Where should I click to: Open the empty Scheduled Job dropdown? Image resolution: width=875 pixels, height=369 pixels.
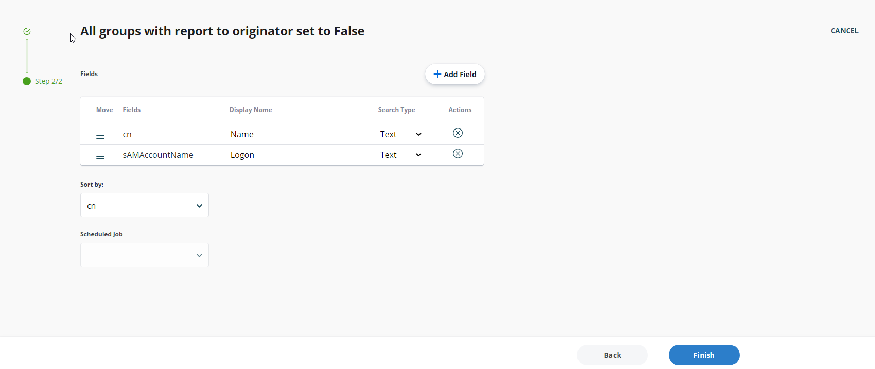[x=144, y=255]
